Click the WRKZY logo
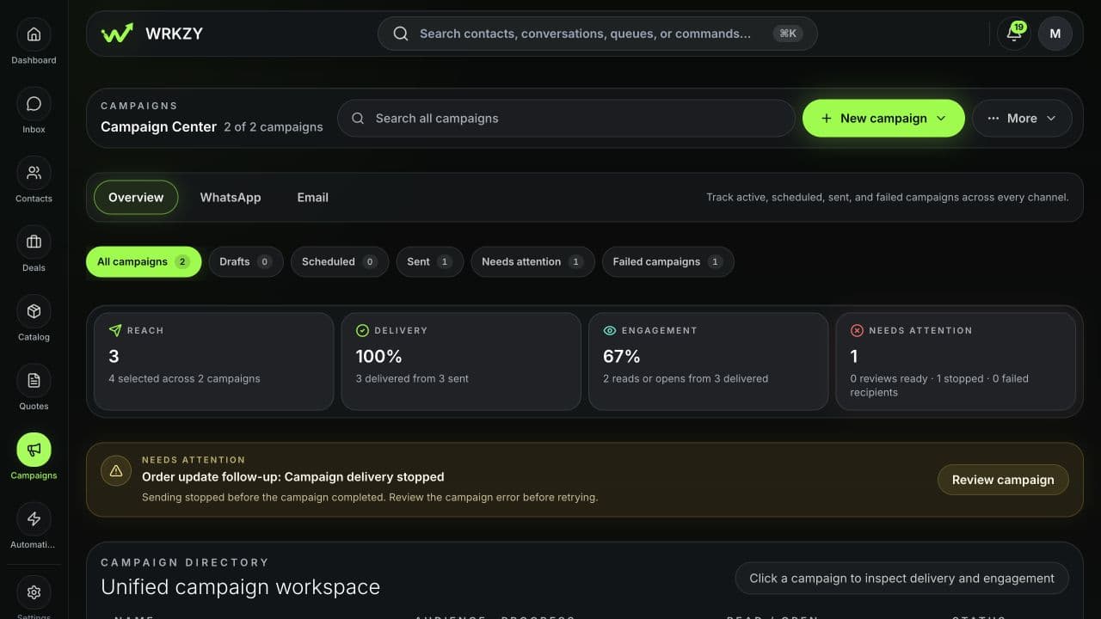 click(151, 34)
